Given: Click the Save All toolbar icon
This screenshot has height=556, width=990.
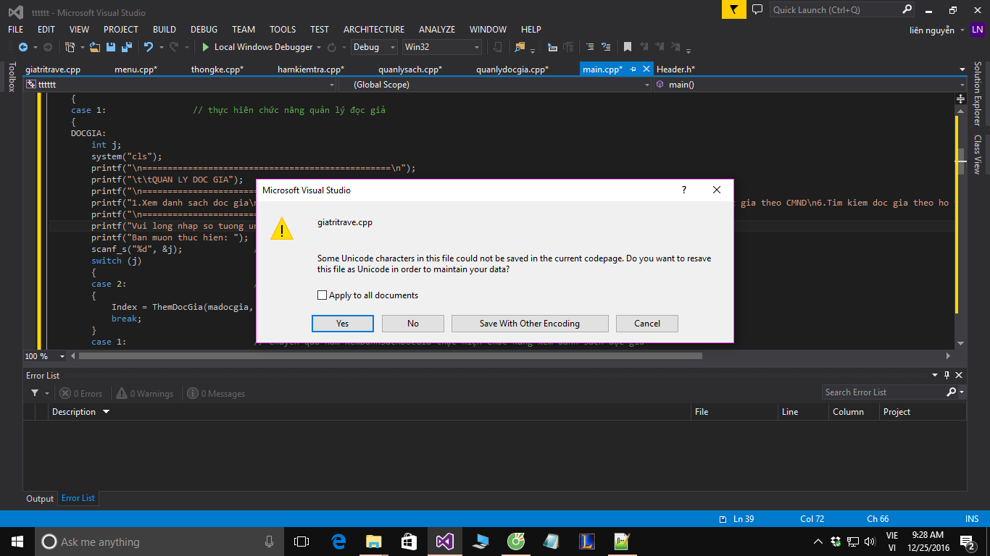Looking at the screenshot, I should [126, 47].
